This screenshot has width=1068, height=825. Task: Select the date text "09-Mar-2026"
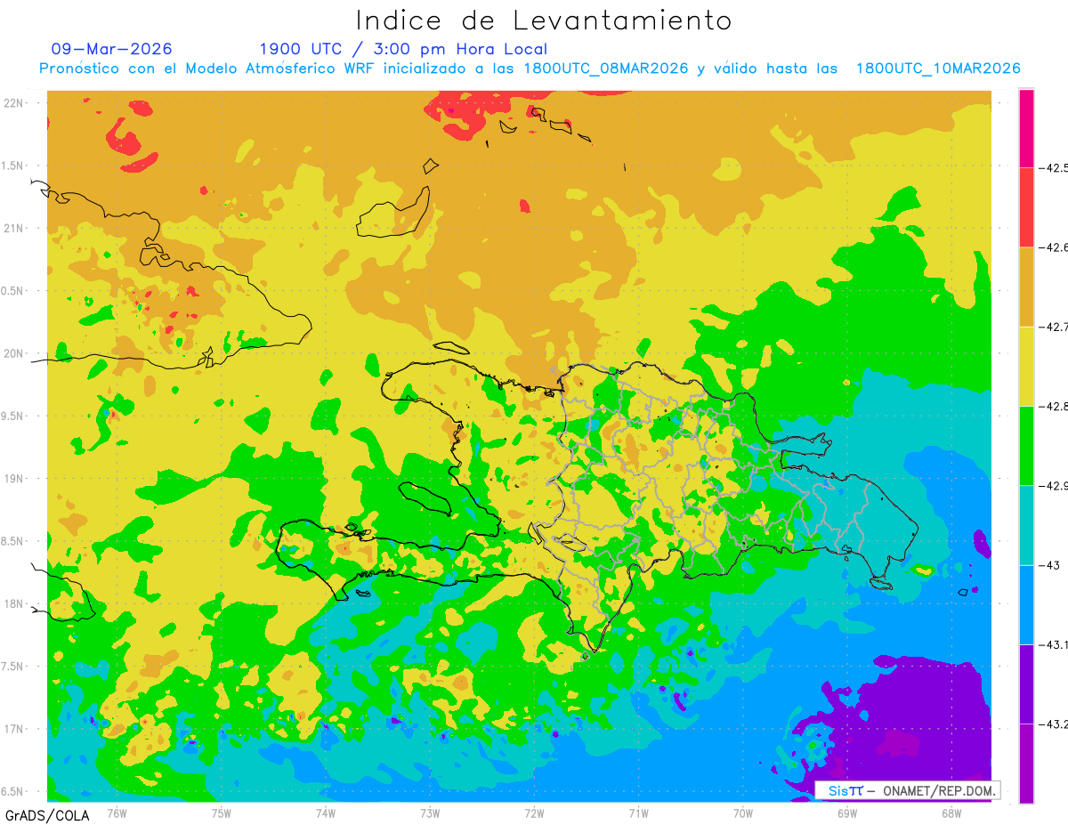(x=112, y=49)
